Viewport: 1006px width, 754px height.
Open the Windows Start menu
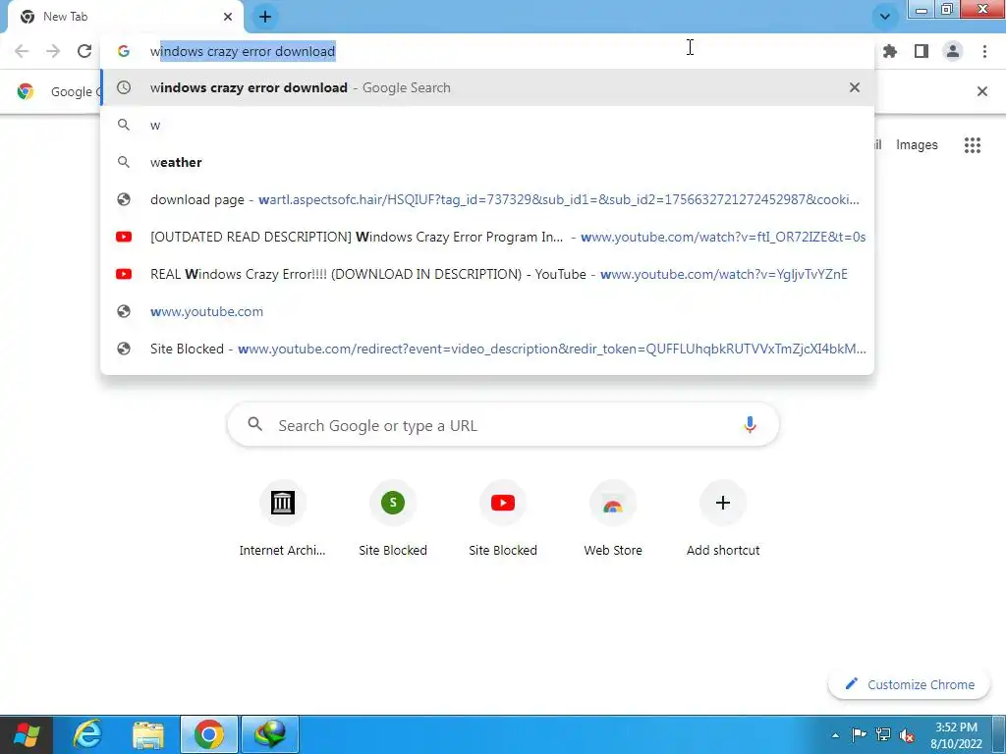(x=26, y=734)
